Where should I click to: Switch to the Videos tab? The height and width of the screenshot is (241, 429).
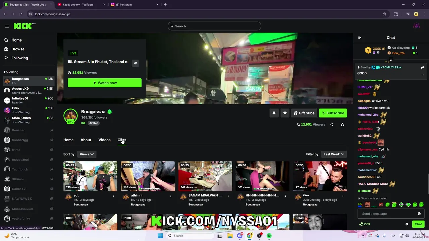(x=104, y=140)
